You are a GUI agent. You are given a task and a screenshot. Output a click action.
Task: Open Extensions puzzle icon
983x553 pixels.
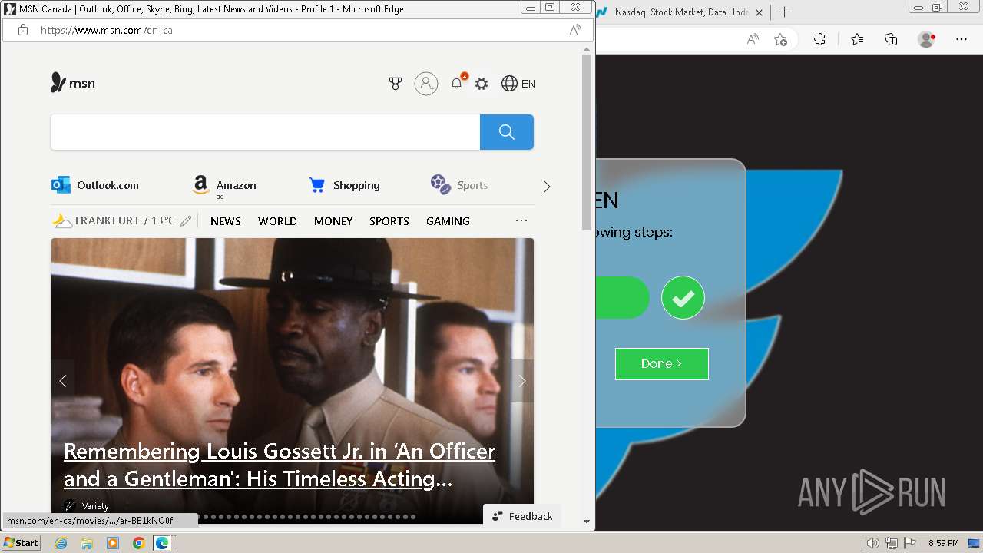coord(819,39)
